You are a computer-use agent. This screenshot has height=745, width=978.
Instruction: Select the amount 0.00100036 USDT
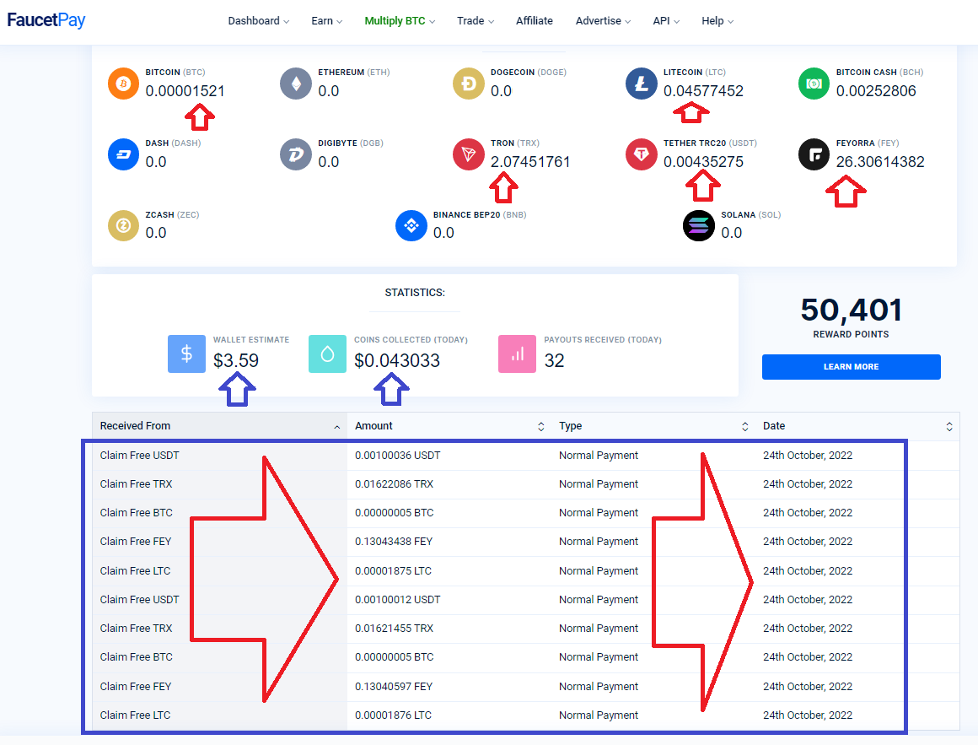pos(397,456)
